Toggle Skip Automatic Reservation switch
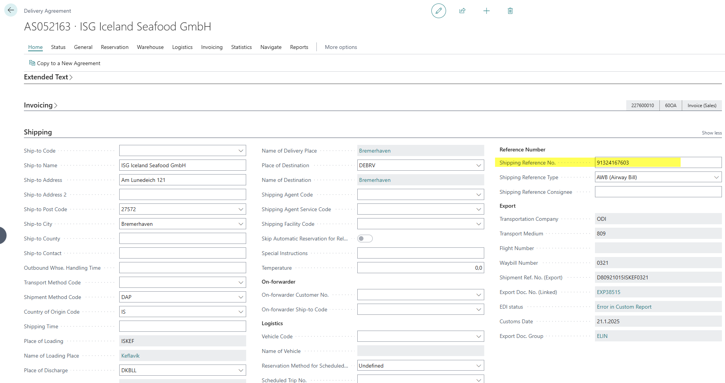 365,239
